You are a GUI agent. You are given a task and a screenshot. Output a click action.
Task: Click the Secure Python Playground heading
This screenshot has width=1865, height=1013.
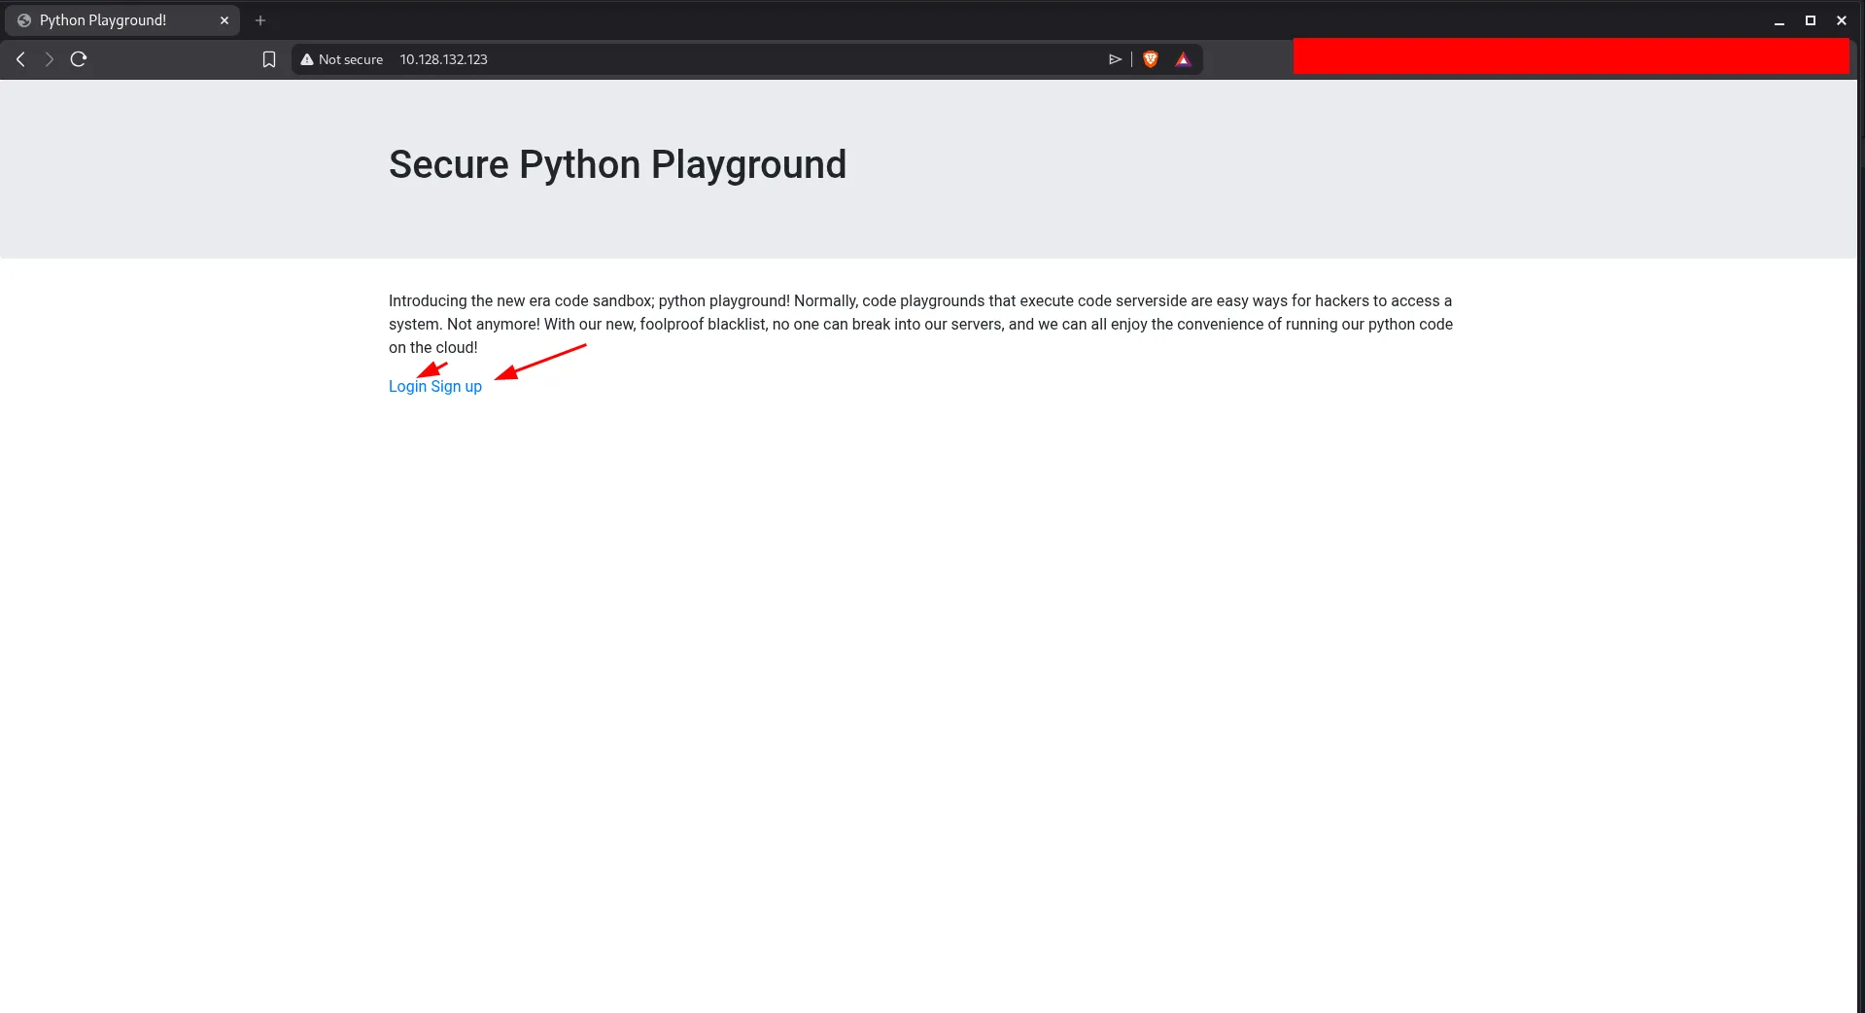617,164
